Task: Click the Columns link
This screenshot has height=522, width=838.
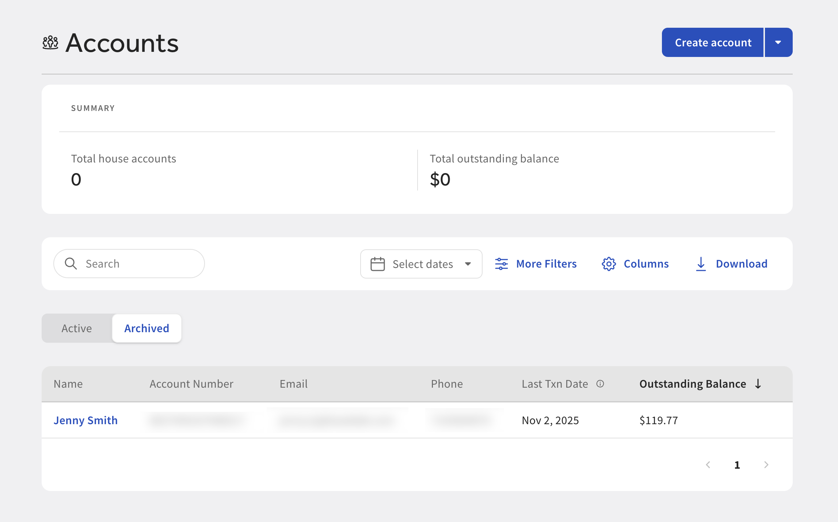Action: click(646, 264)
